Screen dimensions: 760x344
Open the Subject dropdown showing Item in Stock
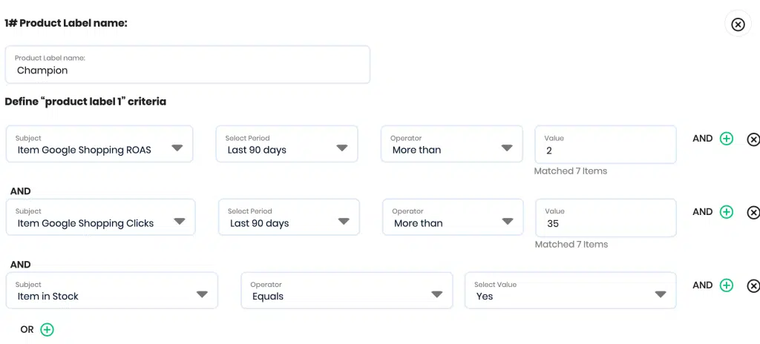point(112,290)
